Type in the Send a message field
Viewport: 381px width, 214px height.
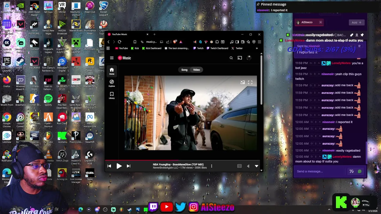point(320,171)
